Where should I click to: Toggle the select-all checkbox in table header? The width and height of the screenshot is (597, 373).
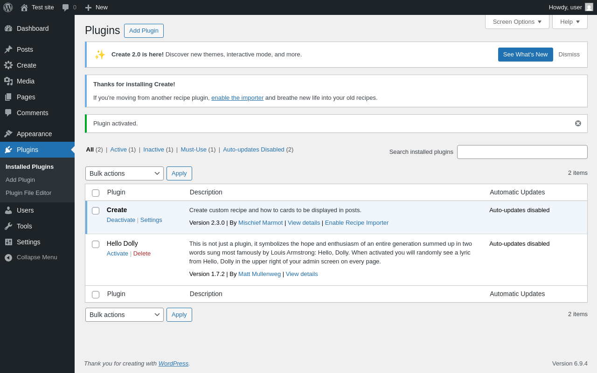click(x=96, y=193)
